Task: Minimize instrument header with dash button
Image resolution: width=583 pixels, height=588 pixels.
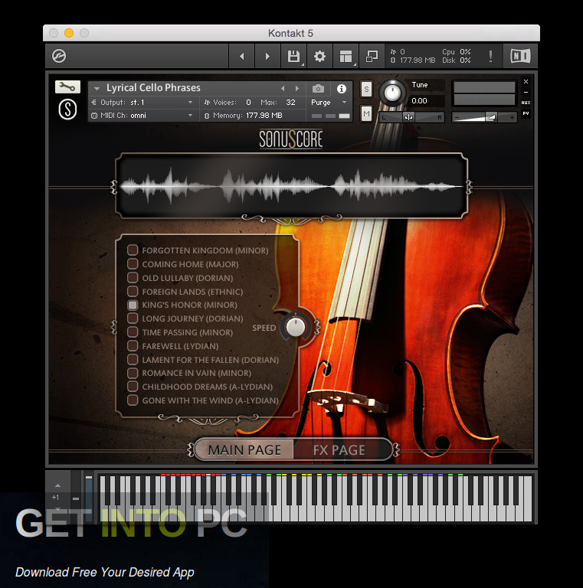Action: [526, 92]
